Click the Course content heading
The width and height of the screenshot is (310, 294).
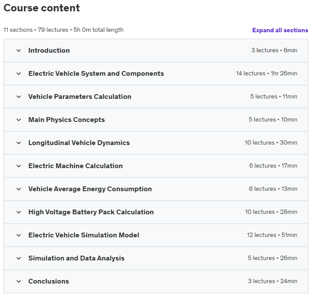point(42,8)
